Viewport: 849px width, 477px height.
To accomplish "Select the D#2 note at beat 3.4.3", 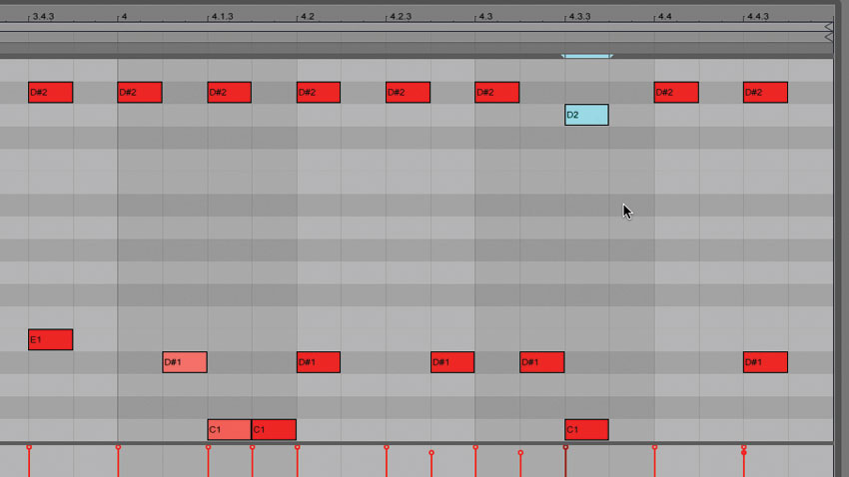I will (x=50, y=93).
